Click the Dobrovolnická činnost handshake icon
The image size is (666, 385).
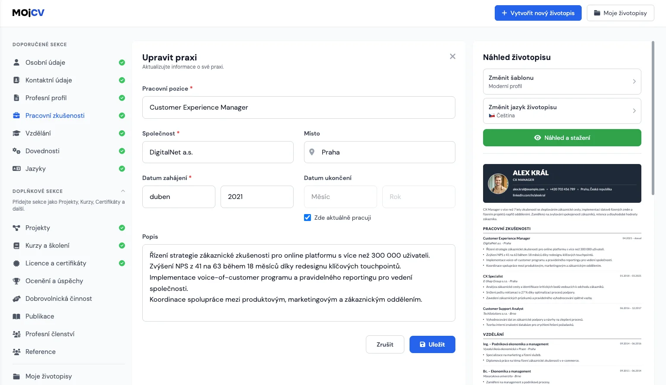click(16, 298)
